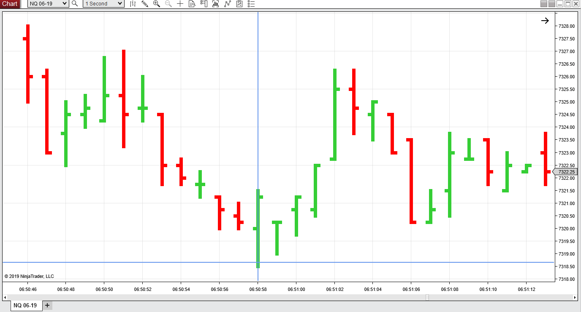Viewport: 581px width, 312px height.
Task: Open the bar type chart style icon
Action: (133, 4)
